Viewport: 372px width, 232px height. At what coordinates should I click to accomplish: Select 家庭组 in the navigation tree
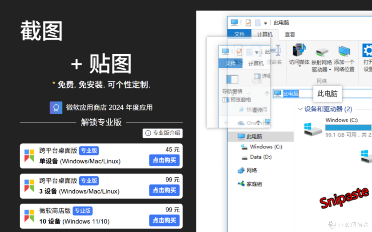pos(250,184)
